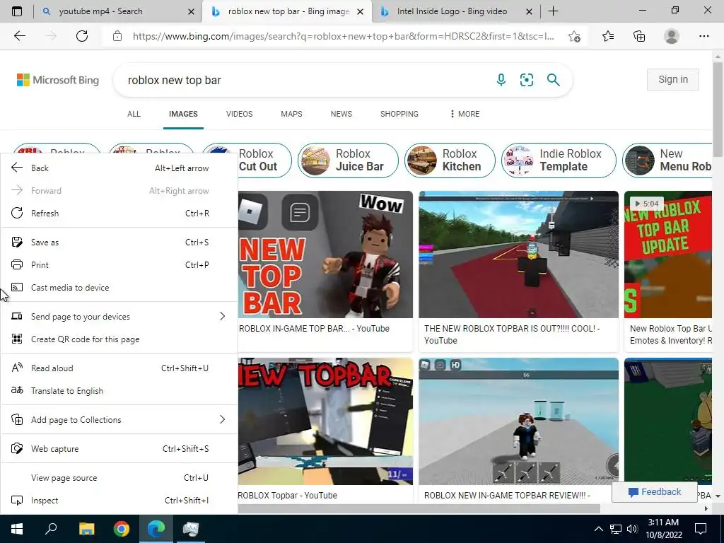Open taskbar search magnifier
Screen dimensions: 724x543
(51, 529)
